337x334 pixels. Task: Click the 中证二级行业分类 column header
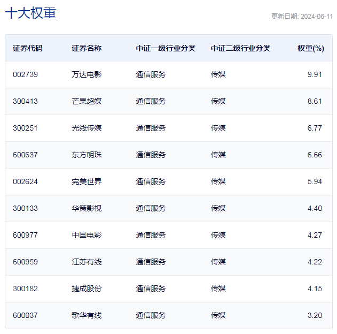(240, 48)
